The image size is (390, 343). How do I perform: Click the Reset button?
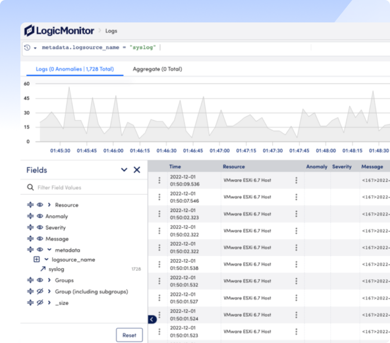point(129,335)
